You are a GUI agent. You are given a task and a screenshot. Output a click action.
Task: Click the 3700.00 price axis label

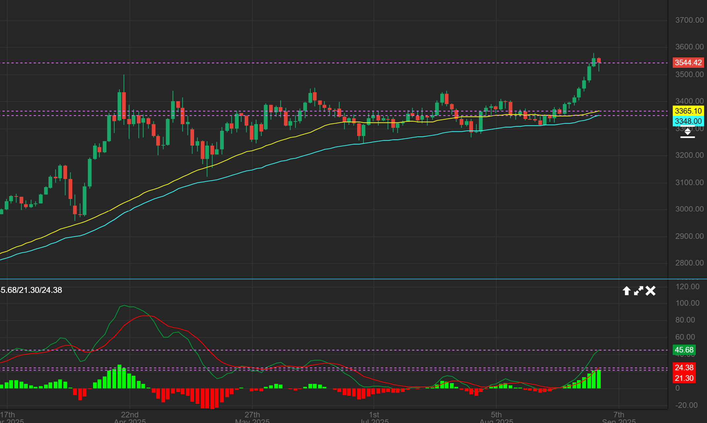coord(689,20)
